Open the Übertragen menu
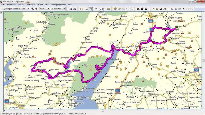The width and height of the screenshot is (205, 115). pos(30,5)
